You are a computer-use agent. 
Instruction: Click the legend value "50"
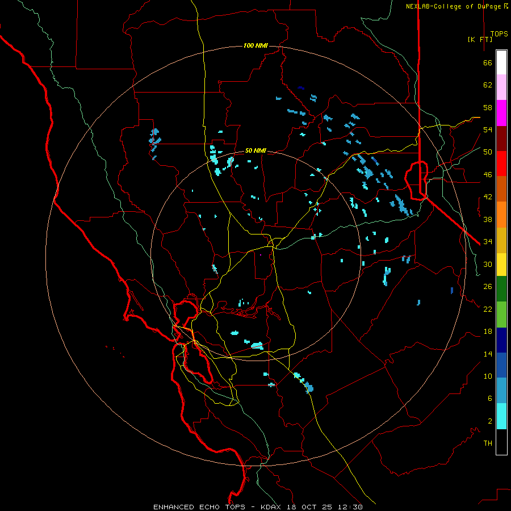click(488, 152)
